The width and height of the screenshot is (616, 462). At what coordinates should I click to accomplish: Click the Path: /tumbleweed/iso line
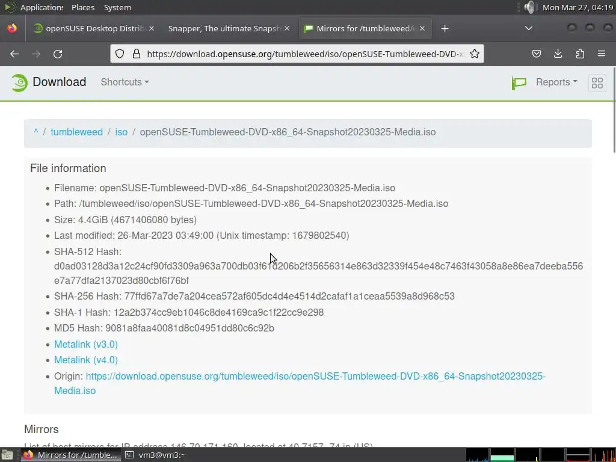coord(251,203)
